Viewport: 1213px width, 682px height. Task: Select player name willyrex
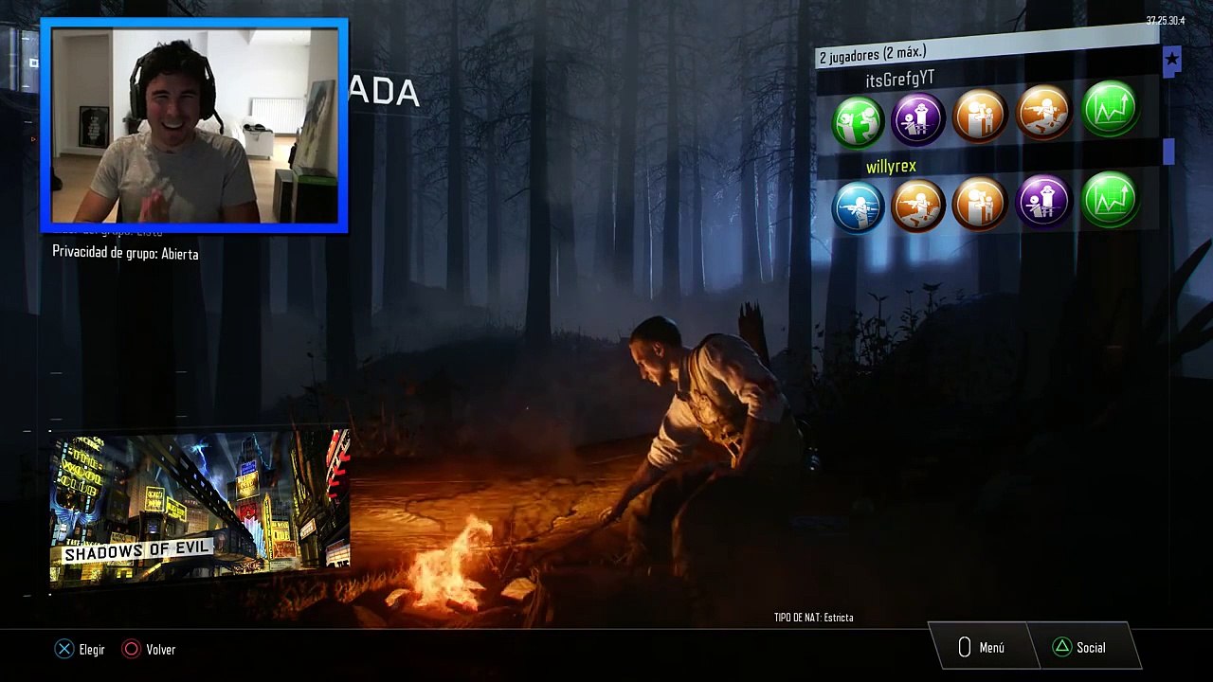[x=891, y=167]
